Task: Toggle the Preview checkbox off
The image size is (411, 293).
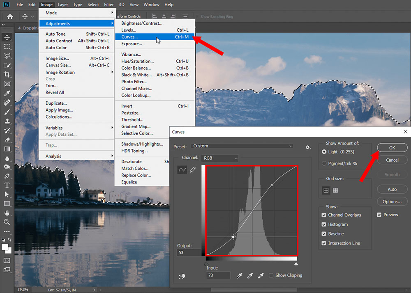Action: pos(379,214)
